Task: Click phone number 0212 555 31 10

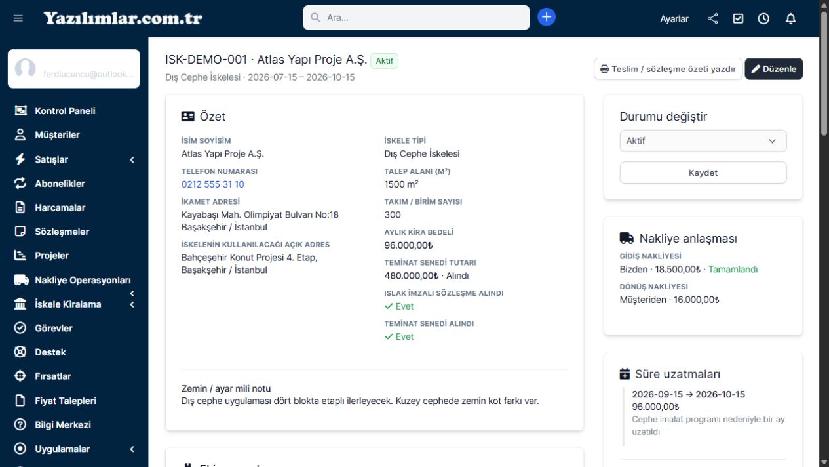Action: pos(213,184)
